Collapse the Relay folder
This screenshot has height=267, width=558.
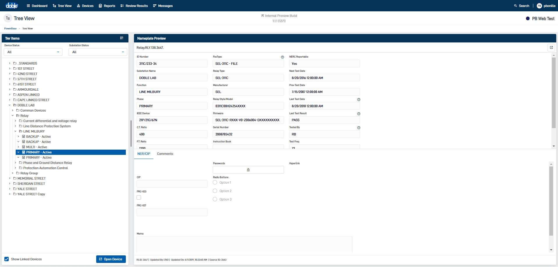pyautogui.click(x=12, y=116)
